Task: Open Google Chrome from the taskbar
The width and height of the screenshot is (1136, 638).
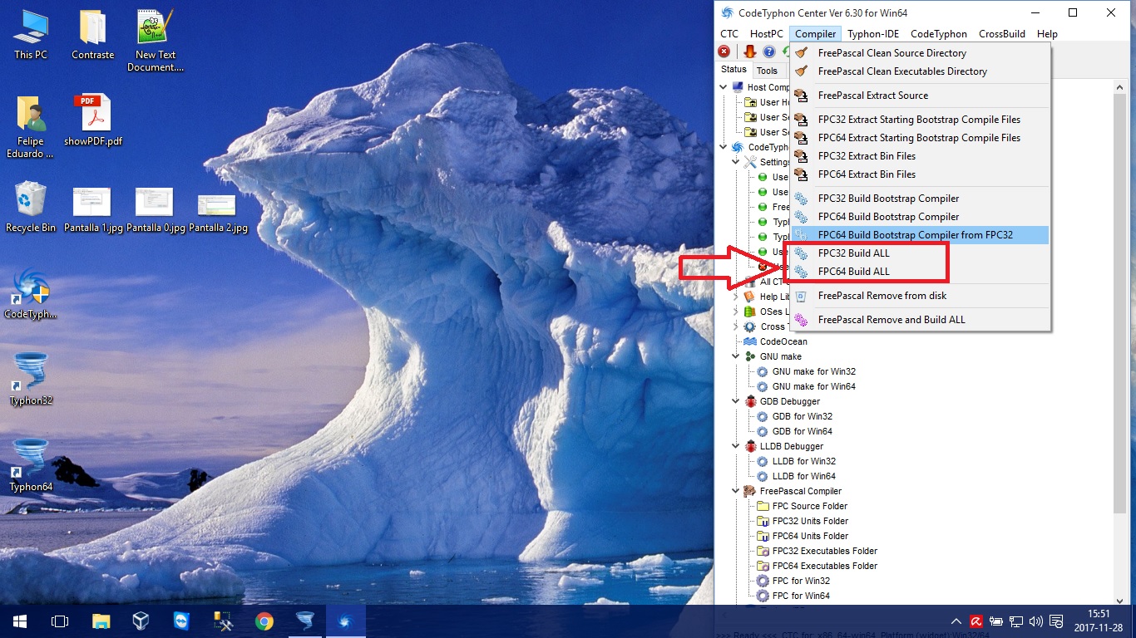Action: pos(264,621)
